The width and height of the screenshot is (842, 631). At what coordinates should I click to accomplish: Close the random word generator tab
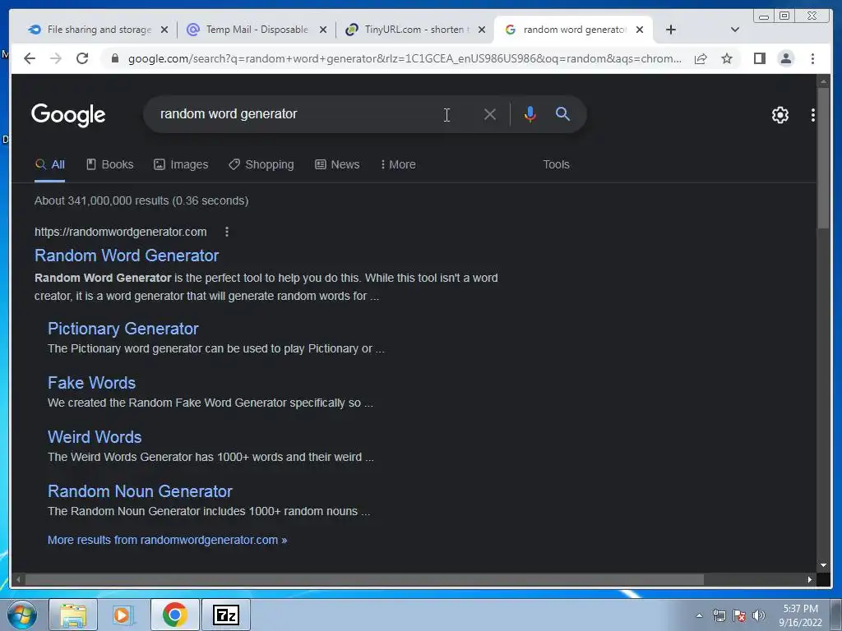[x=640, y=30]
